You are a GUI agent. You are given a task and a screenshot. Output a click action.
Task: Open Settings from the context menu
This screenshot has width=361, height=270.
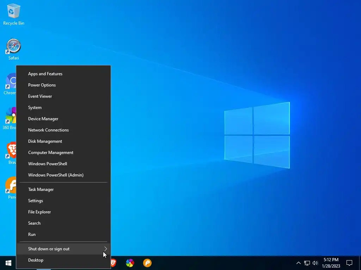[x=63, y=201]
